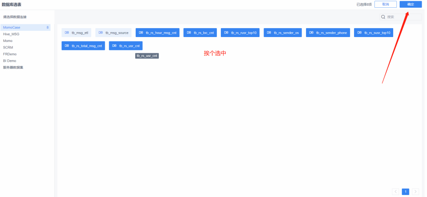This screenshot has height=197, width=427.
Task: Select the tb_msg_etl table
Action: click(77, 33)
